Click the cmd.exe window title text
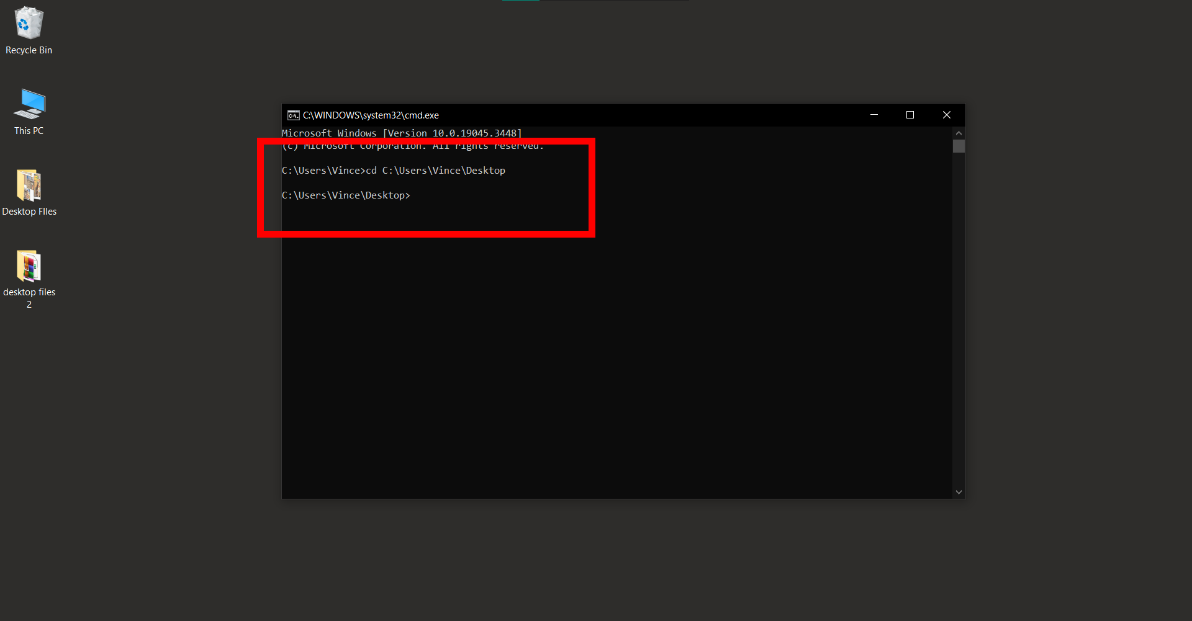The width and height of the screenshot is (1192, 621). tap(371, 115)
